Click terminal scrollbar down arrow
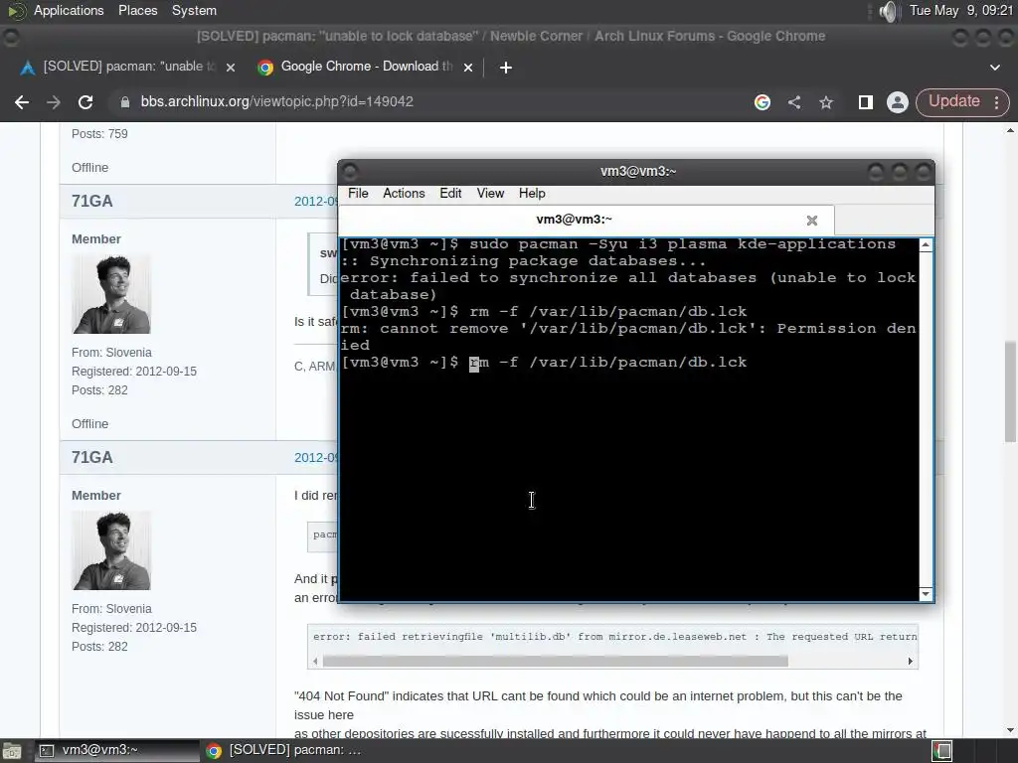The height and width of the screenshot is (763, 1018). click(x=926, y=594)
